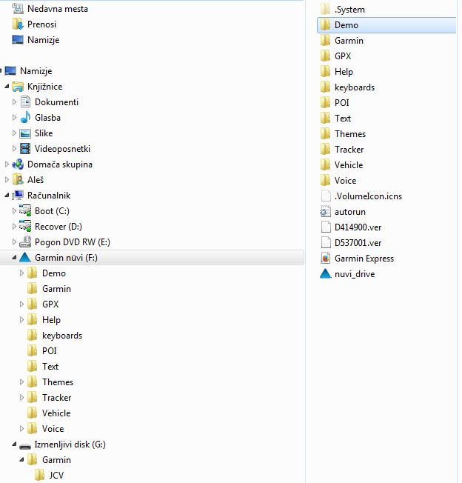Click Help folder name in file list

coord(344,72)
